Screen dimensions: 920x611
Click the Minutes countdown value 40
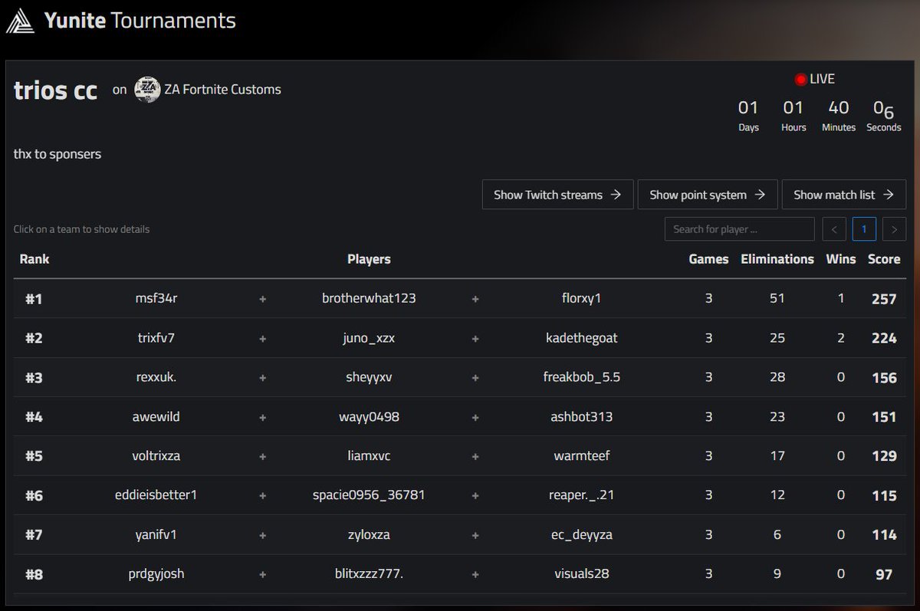pos(839,107)
